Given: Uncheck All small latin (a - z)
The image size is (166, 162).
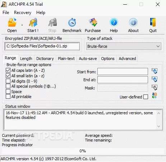Looking at the screenshot, I should pos(8,76).
